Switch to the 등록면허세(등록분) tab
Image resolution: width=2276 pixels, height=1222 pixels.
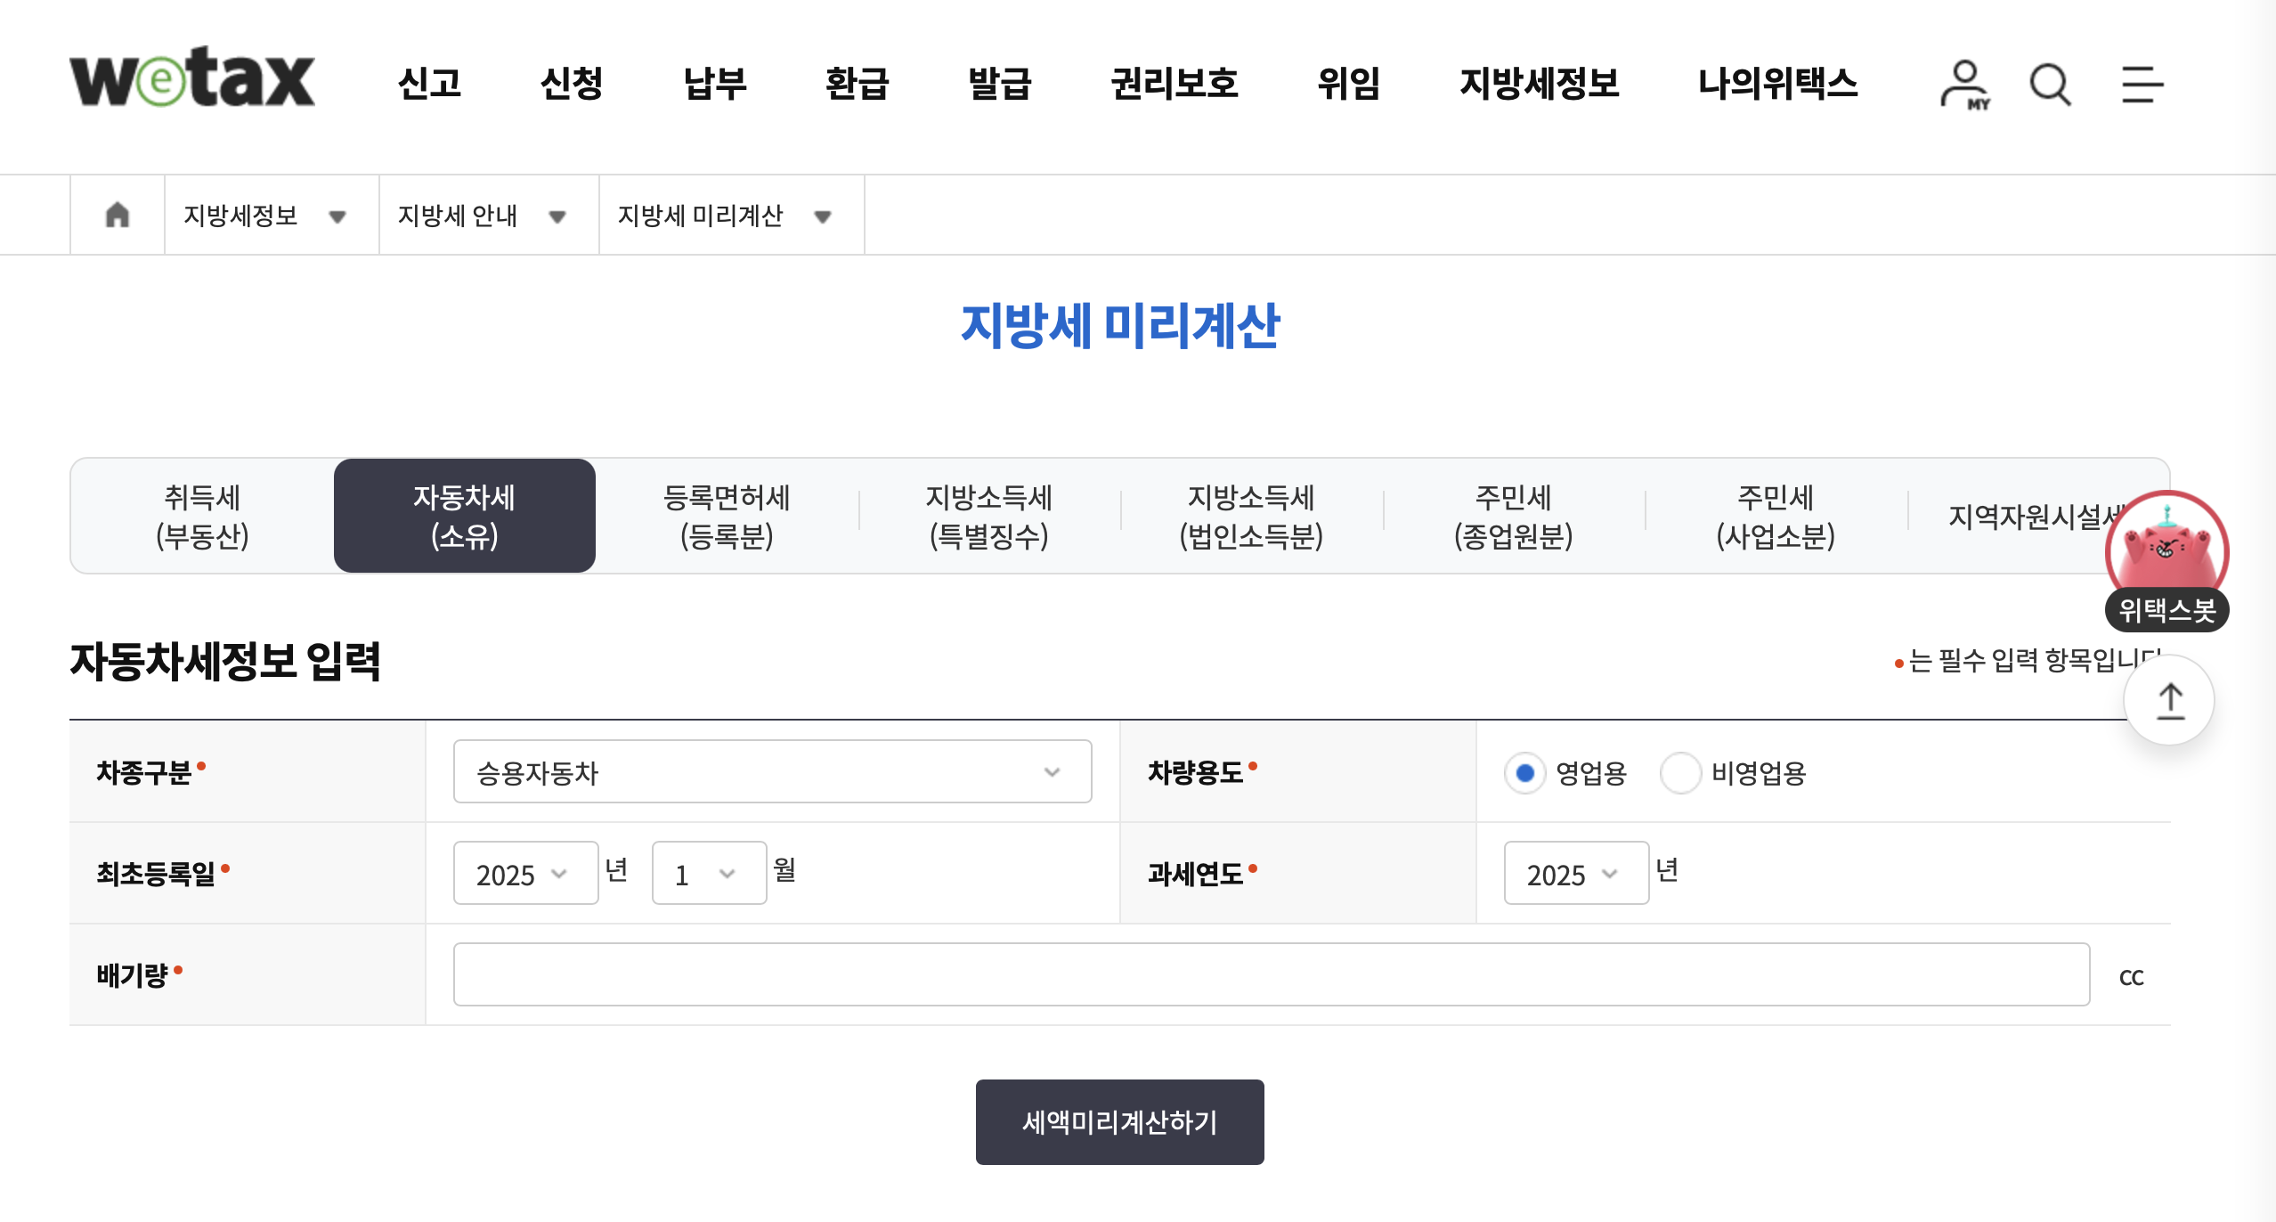(x=726, y=516)
